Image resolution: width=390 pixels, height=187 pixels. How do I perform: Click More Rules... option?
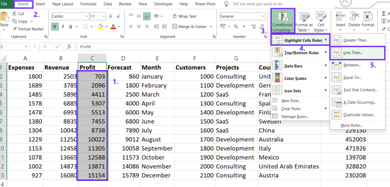(x=357, y=125)
